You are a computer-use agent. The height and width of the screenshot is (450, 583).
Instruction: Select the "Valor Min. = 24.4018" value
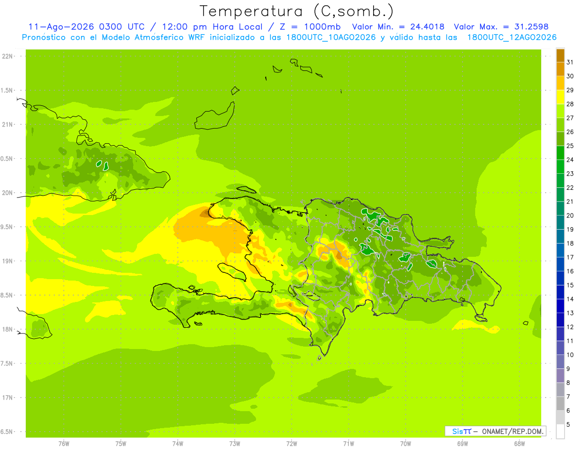click(x=398, y=27)
